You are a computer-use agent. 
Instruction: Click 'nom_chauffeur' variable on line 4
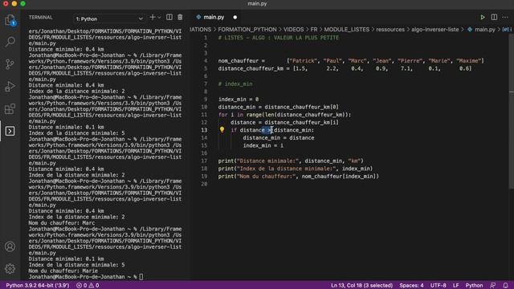pyautogui.click(x=239, y=61)
